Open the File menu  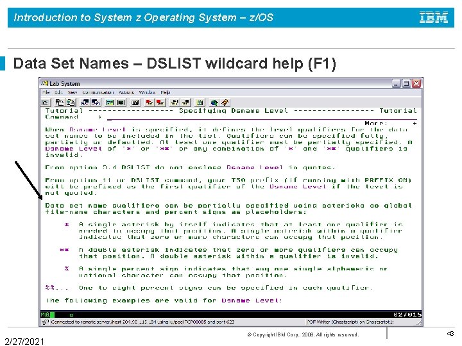click(46, 92)
